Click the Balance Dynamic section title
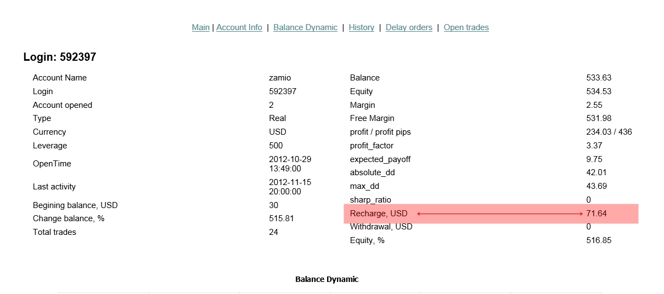Screen dimensions: 664x294 coord(327,279)
